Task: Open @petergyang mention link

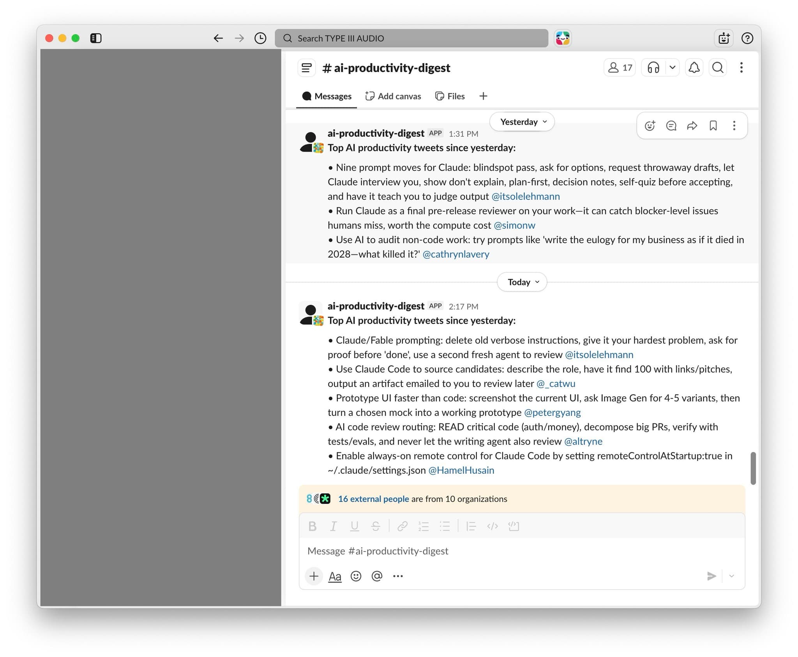Action: pos(553,412)
